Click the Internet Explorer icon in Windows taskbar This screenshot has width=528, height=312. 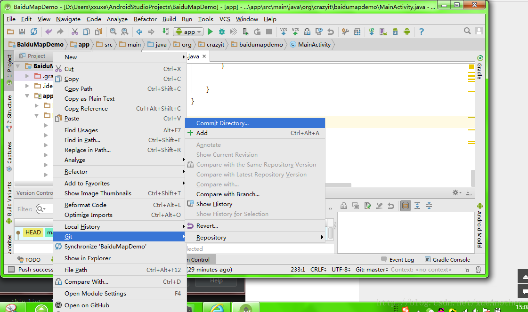[217, 307]
